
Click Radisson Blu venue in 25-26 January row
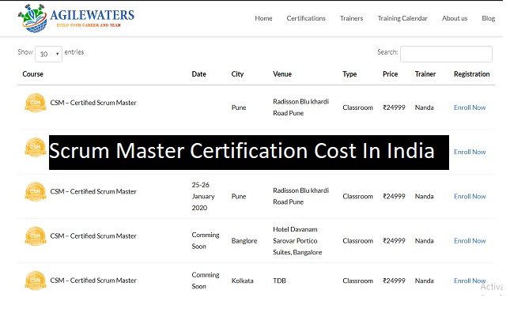[x=301, y=196]
